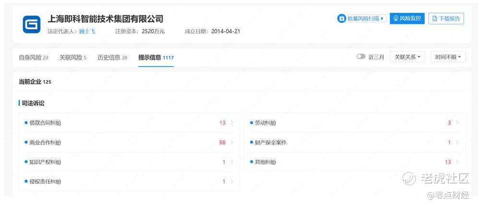478x206 pixels.
Task: Click count 13 for 借款合同纠纷
Action: coord(222,123)
